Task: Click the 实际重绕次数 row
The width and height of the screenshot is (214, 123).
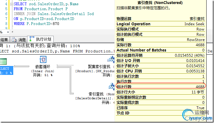Action: 160,102
